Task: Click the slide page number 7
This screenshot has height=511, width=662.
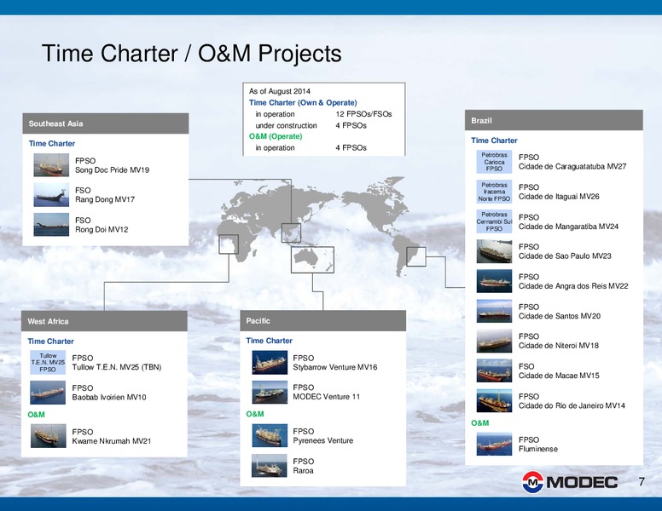Action: [x=642, y=481]
